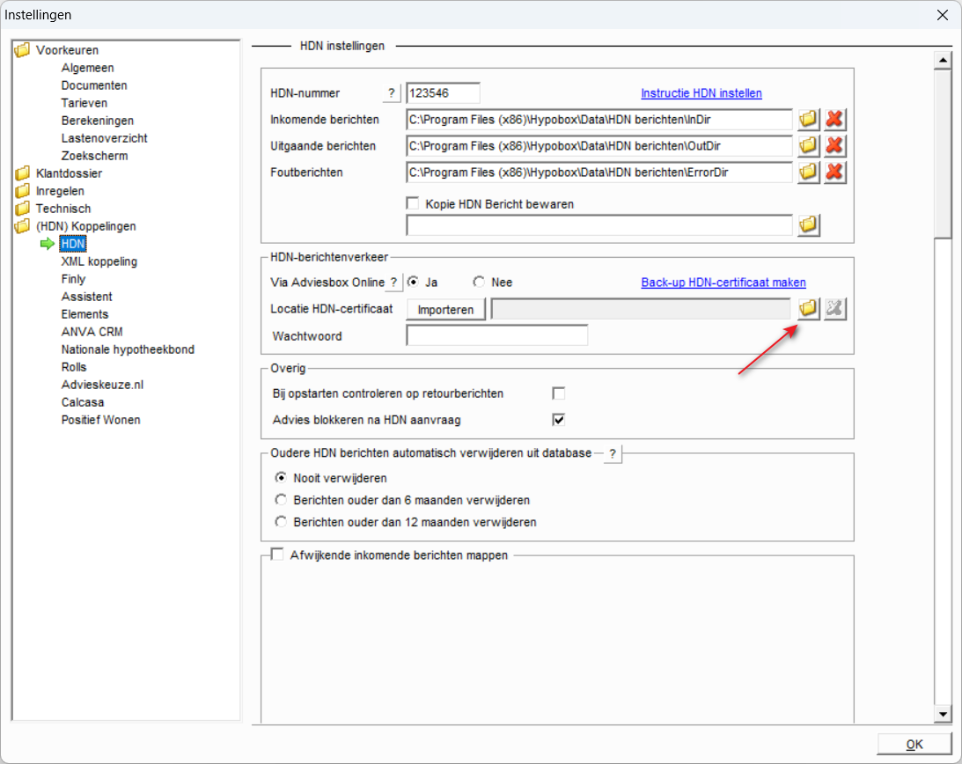The image size is (962, 764).
Task: Open Calcasa settings
Action: tap(82, 402)
